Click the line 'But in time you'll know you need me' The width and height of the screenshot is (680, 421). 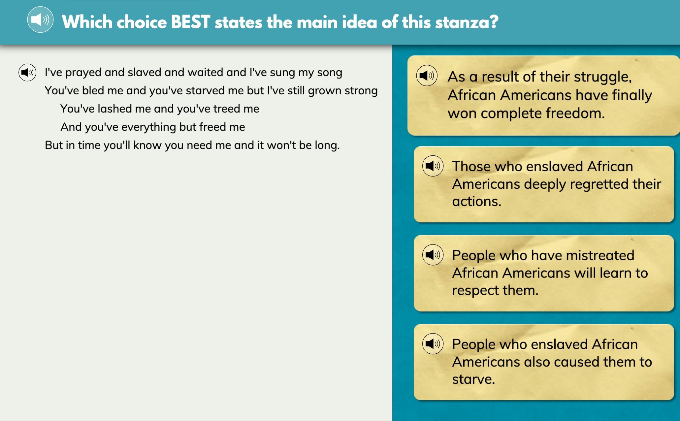192,145
